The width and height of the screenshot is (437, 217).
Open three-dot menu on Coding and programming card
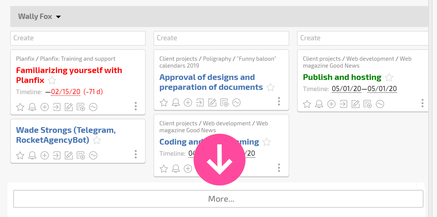279,168
